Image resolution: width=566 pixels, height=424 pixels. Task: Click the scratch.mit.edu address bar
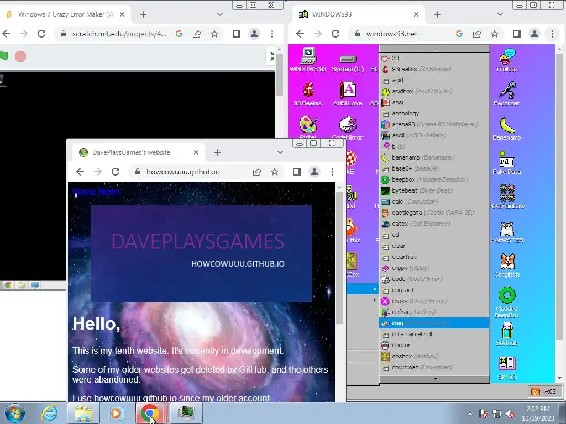[119, 34]
